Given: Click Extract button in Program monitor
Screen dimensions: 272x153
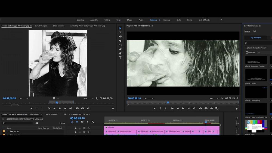Looking at the screenshot, I should [x=206, y=108].
